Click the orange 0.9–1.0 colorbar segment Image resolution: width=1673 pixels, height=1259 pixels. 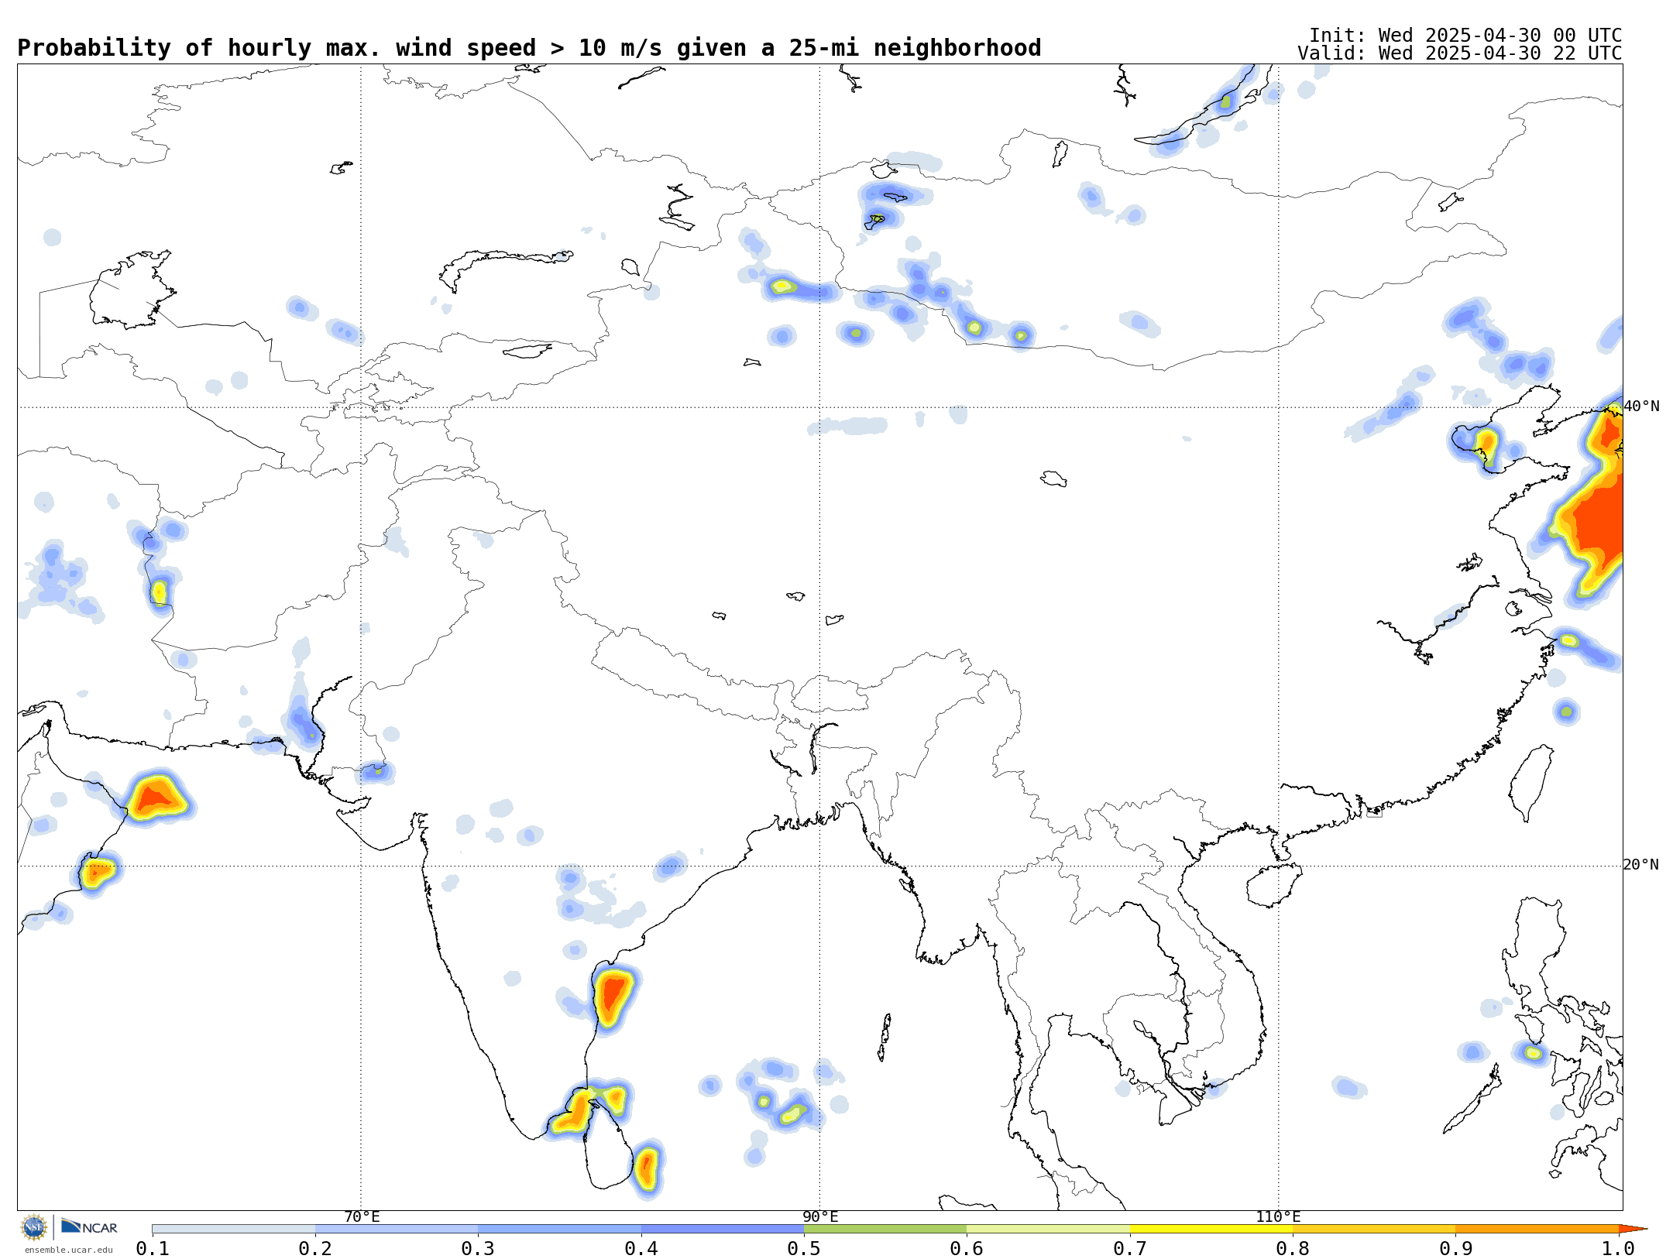1537,1229
